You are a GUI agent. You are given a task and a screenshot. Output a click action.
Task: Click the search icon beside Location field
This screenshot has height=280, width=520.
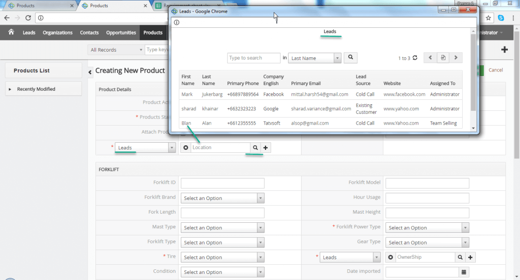tap(255, 147)
